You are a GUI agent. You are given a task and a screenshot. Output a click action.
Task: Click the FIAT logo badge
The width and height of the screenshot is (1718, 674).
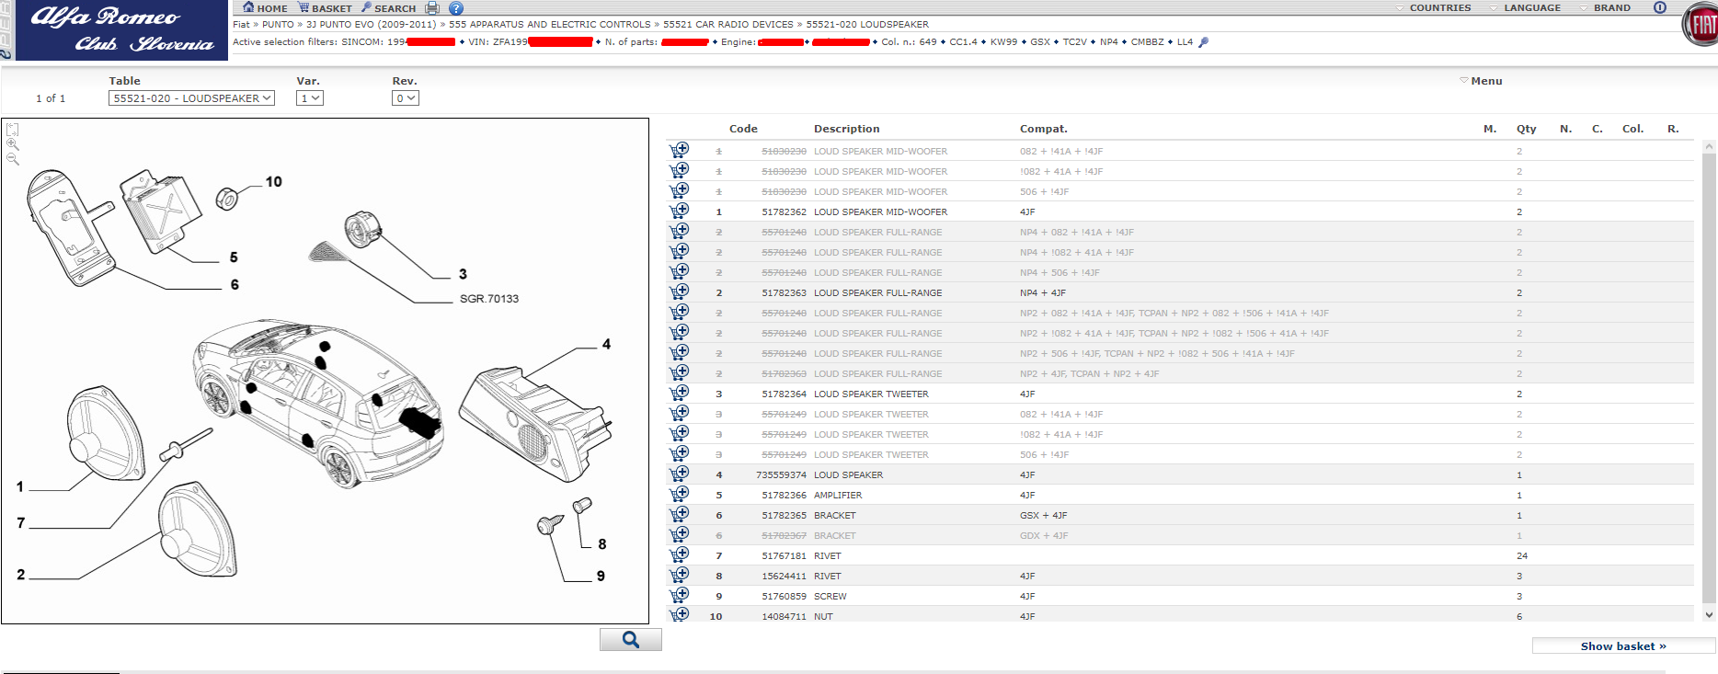[x=1701, y=25]
